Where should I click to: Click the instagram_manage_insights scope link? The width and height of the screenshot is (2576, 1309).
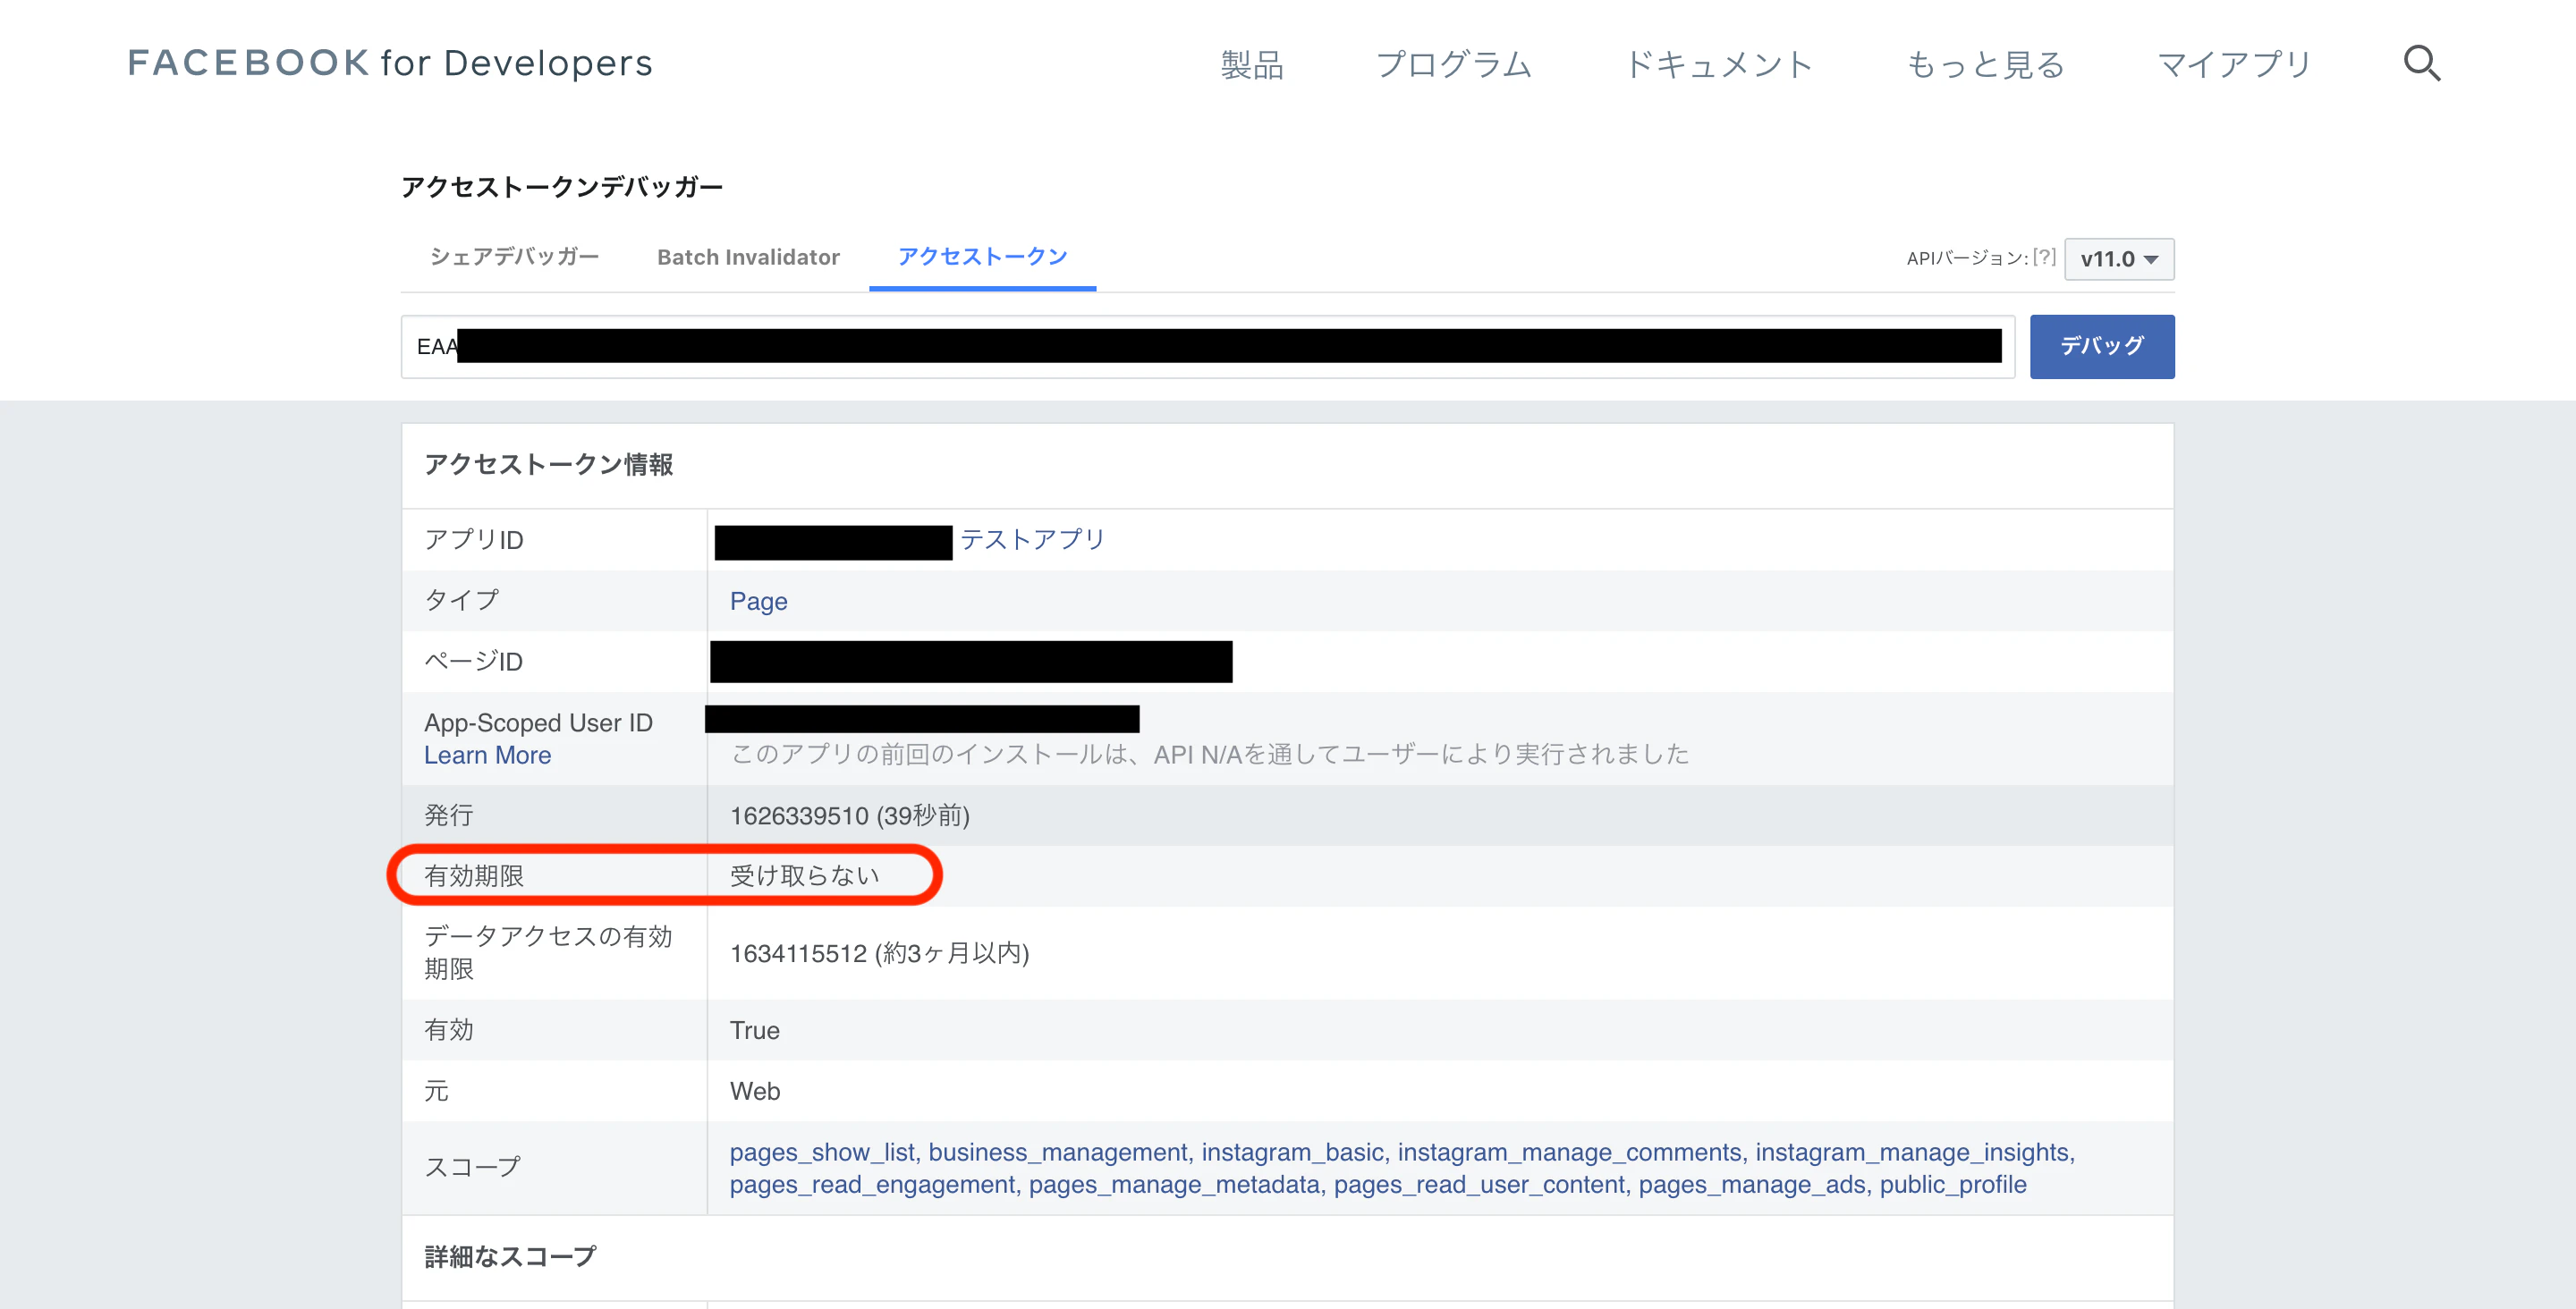(x=1912, y=1152)
